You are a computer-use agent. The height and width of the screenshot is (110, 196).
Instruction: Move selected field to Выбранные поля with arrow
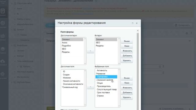coord(91,87)
